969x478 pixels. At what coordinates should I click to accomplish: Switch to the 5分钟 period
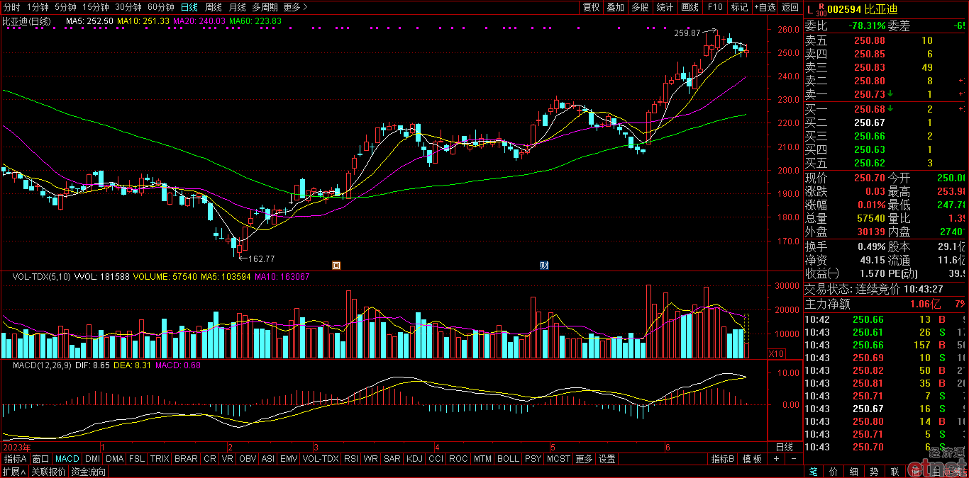65,7
